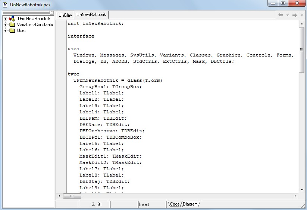The image size is (307, 210).
Task: Click 'ADODB' in the uses clause
Action: (120, 61)
